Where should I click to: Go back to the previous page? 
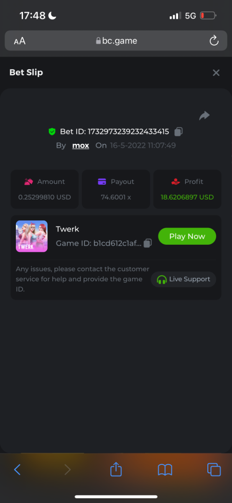(x=17, y=469)
